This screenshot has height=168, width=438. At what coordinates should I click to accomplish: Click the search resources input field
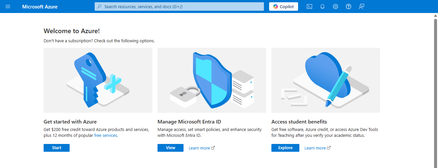(182, 6)
